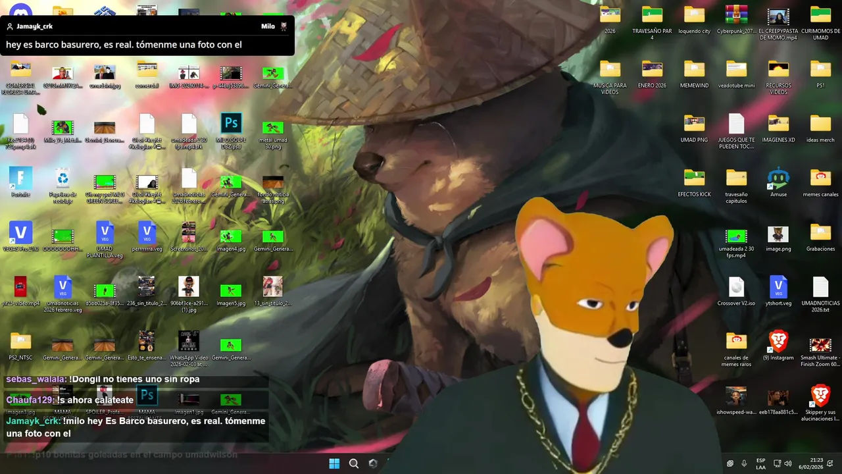Select the WhatsApp Video 2026-02-03 file
842x474 pixels.
[x=189, y=349]
